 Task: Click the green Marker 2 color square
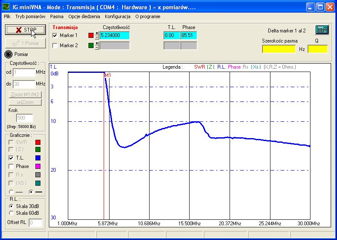click(91, 45)
